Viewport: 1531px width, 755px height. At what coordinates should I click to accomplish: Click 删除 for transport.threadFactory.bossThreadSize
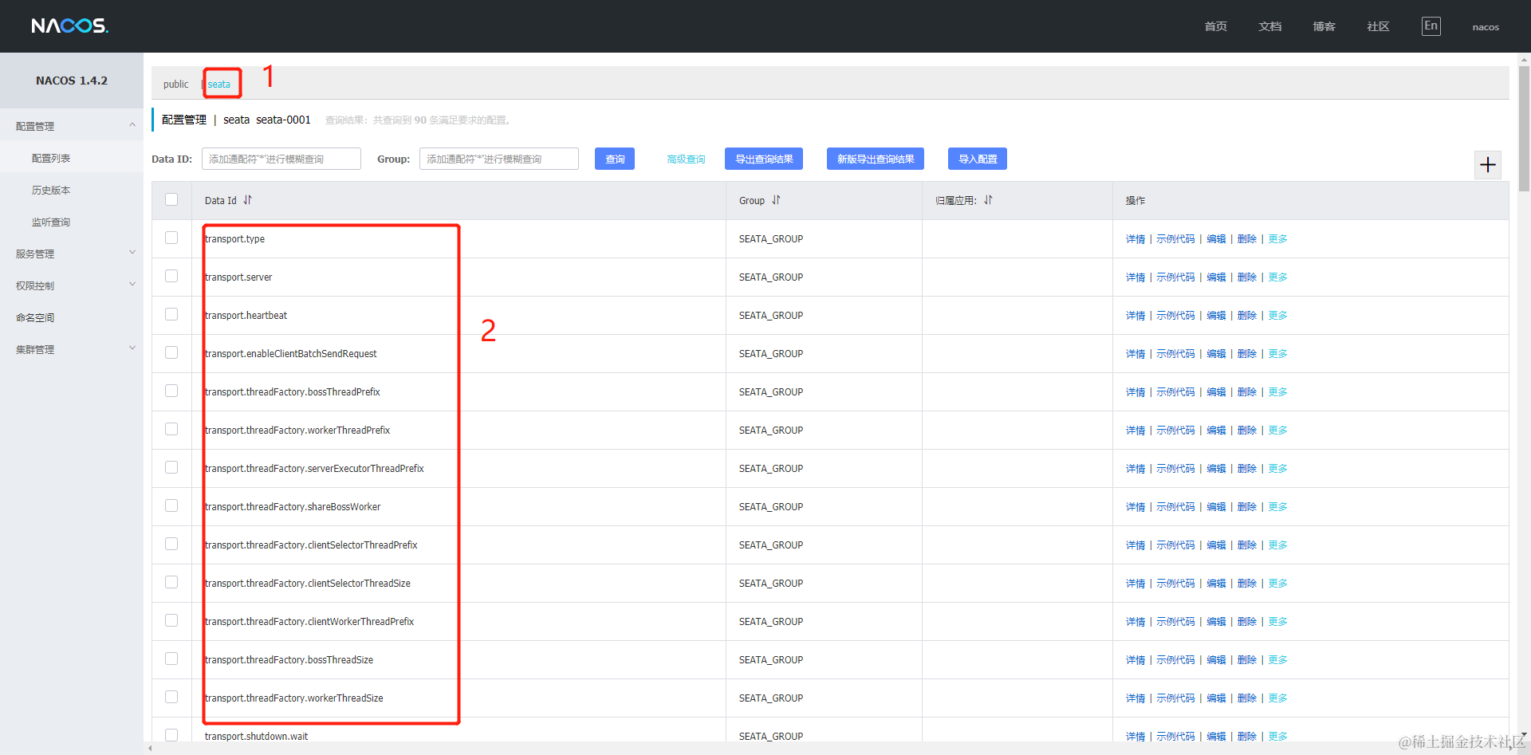[x=1247, y=660]
